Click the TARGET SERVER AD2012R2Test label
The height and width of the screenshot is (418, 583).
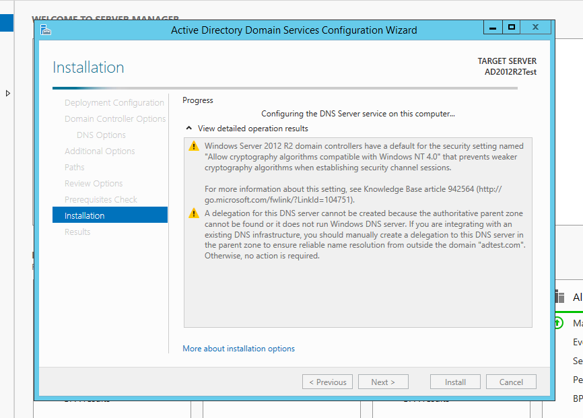pos(507,66)
